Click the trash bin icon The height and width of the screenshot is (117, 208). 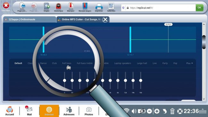(x=172, y=111)
